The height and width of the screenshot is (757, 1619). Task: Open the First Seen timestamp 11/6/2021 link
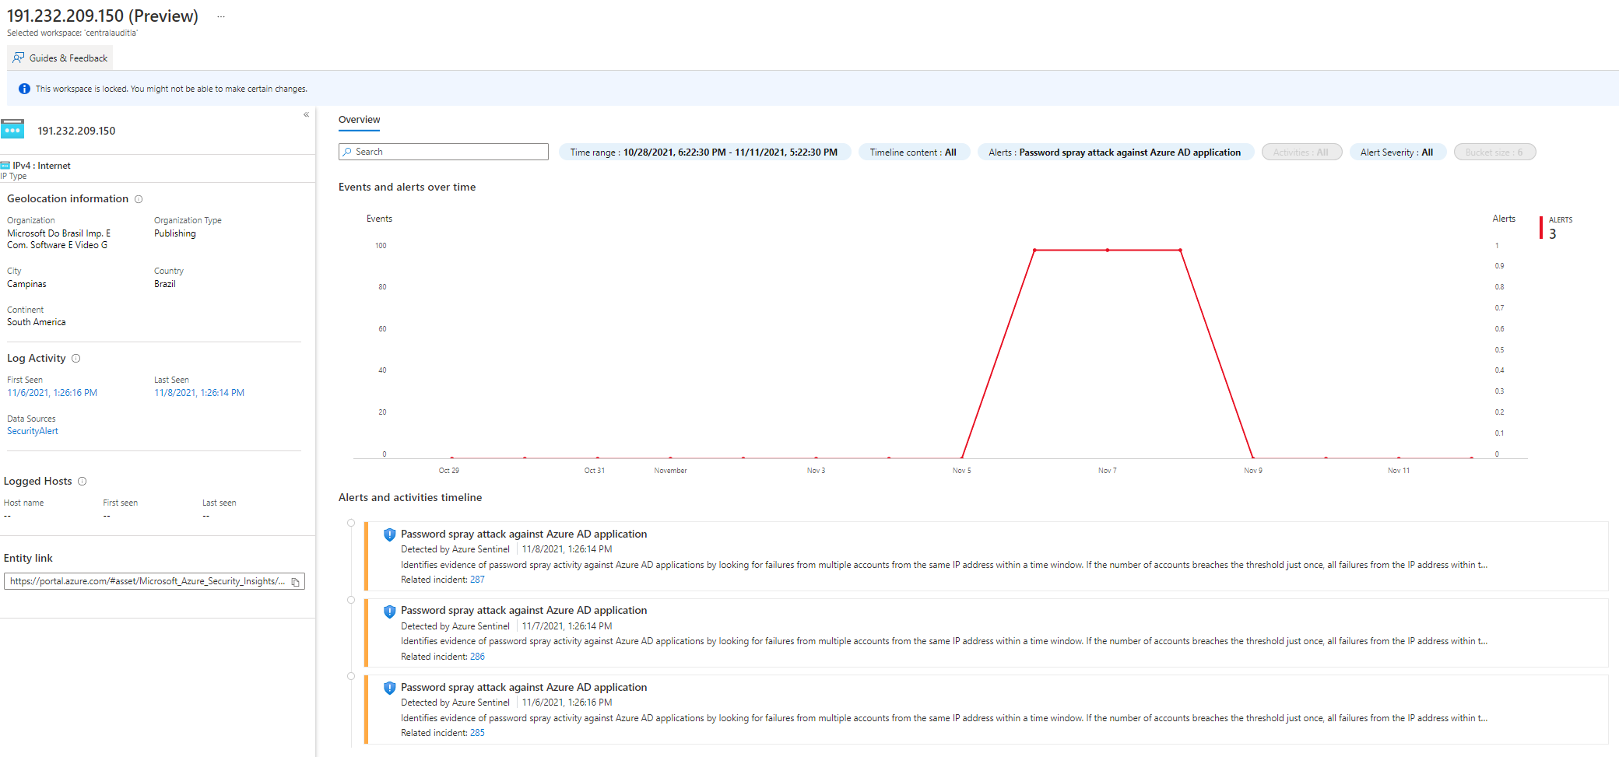tap(52, 393)
